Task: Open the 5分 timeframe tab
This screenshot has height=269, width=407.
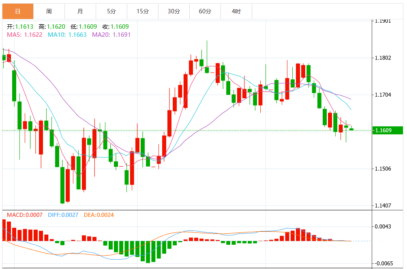Action: click(111, 11)
